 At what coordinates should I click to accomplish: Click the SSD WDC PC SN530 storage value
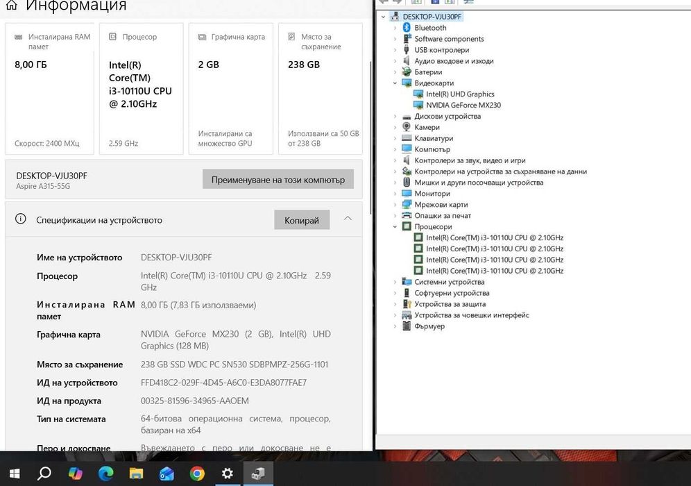click(x=234, y=364)
